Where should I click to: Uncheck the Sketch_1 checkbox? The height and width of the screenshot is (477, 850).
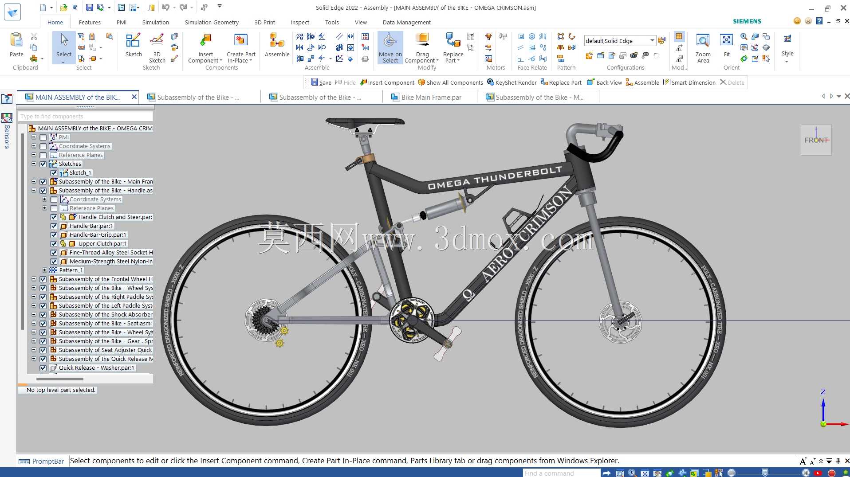54,173
